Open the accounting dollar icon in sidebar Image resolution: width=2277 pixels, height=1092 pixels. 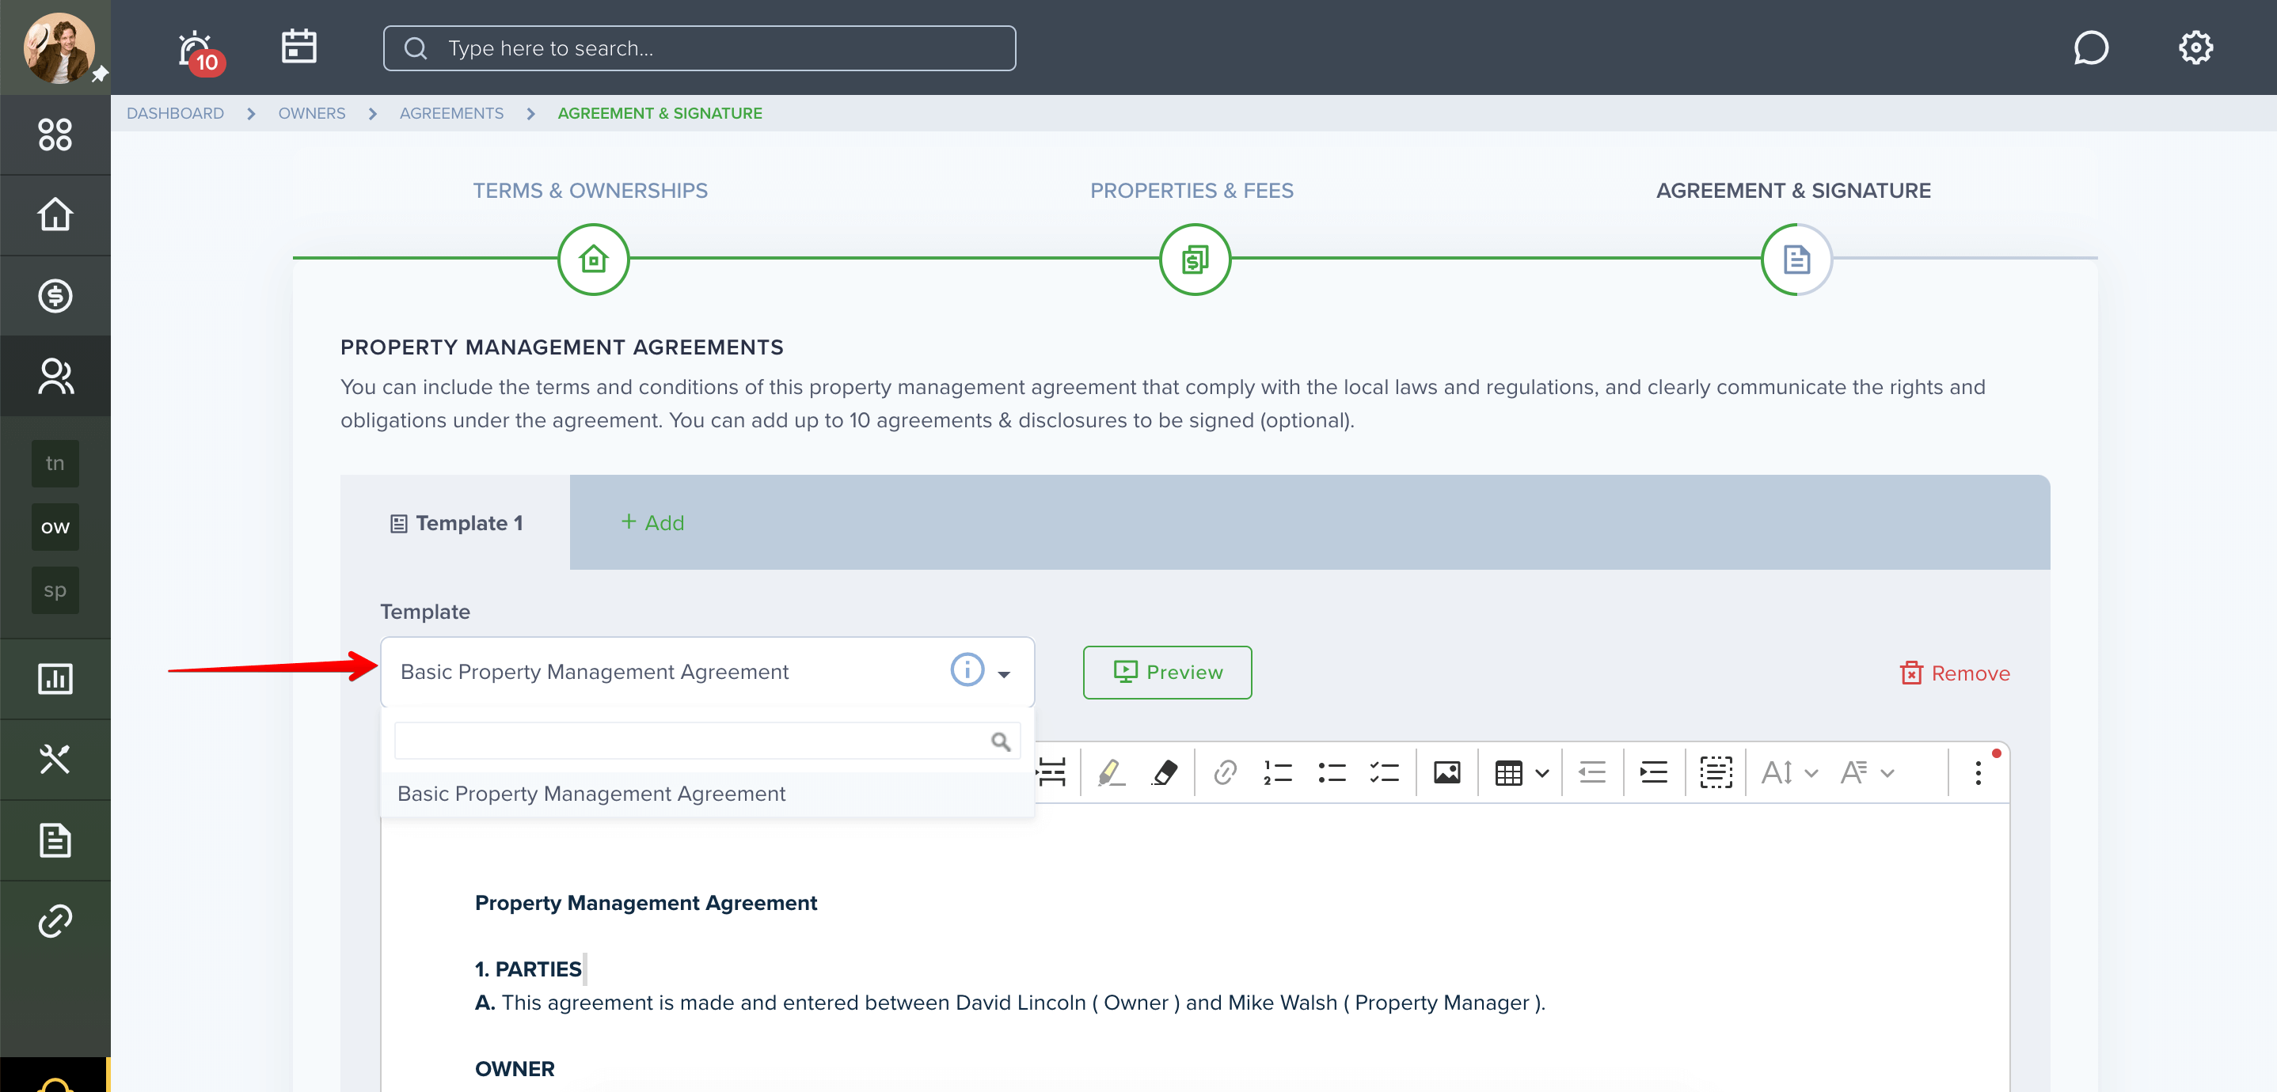point(55,296)
